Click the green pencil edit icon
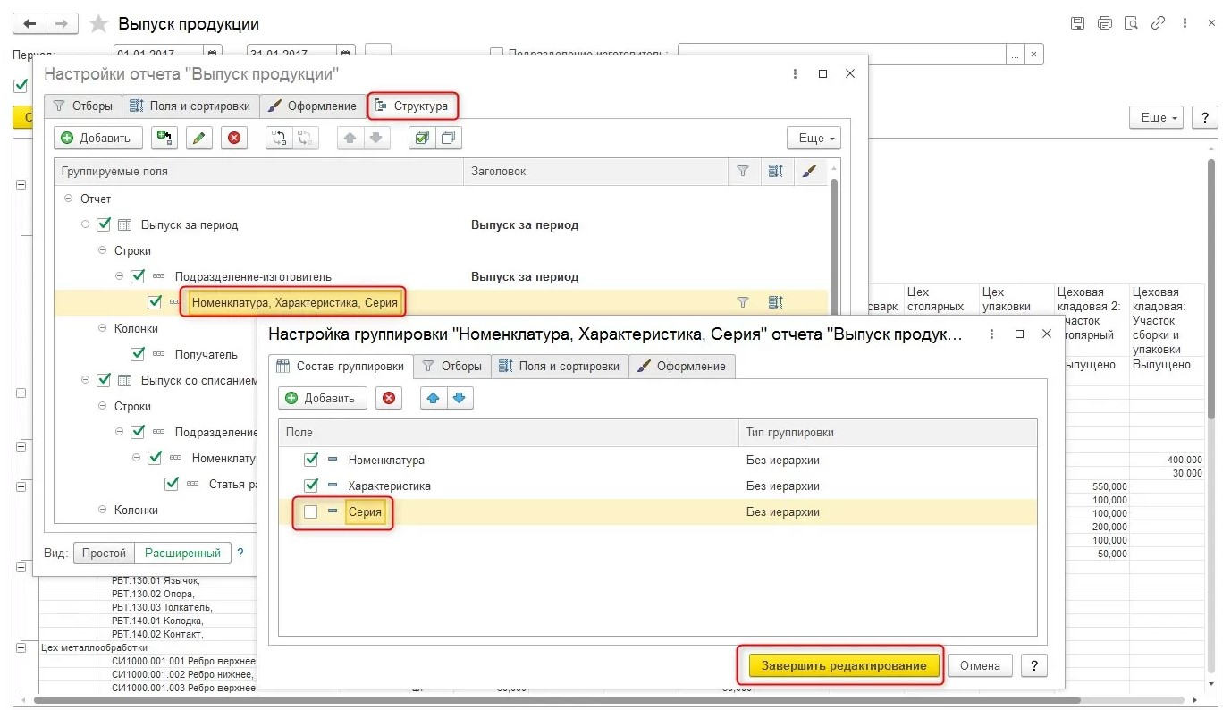The width and height of the screenshot is (1231, 710). [x=198, y=138]
